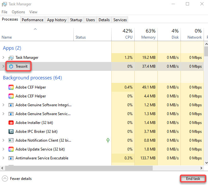208x185 pixels.
Task: Sort by the Name column header
Action: pyautogui.click(x=37, y=34)
